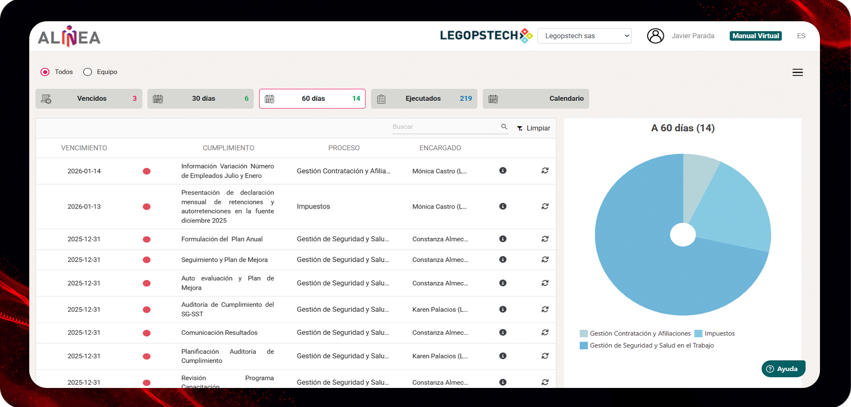This screenshot has height=407, width=851.
Task: Toggle Impuestos legend item in chart
Action: 714,333
